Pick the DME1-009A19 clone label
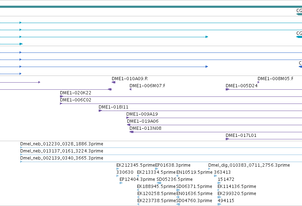Image resolution: width=302 pixels, height=206 pixels. click(x=142, y=114)
